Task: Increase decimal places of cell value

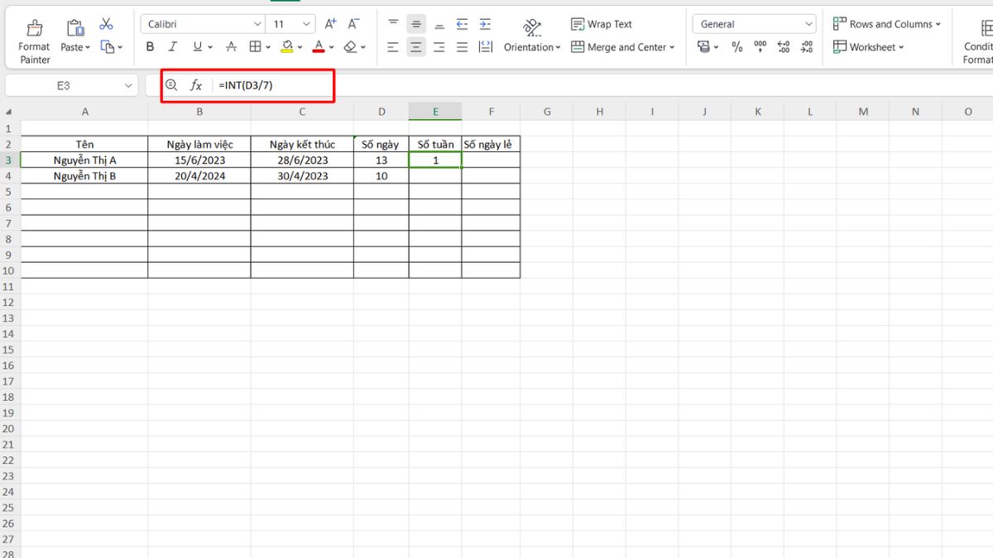Action: pyautogui.click(x=784, y=47)
